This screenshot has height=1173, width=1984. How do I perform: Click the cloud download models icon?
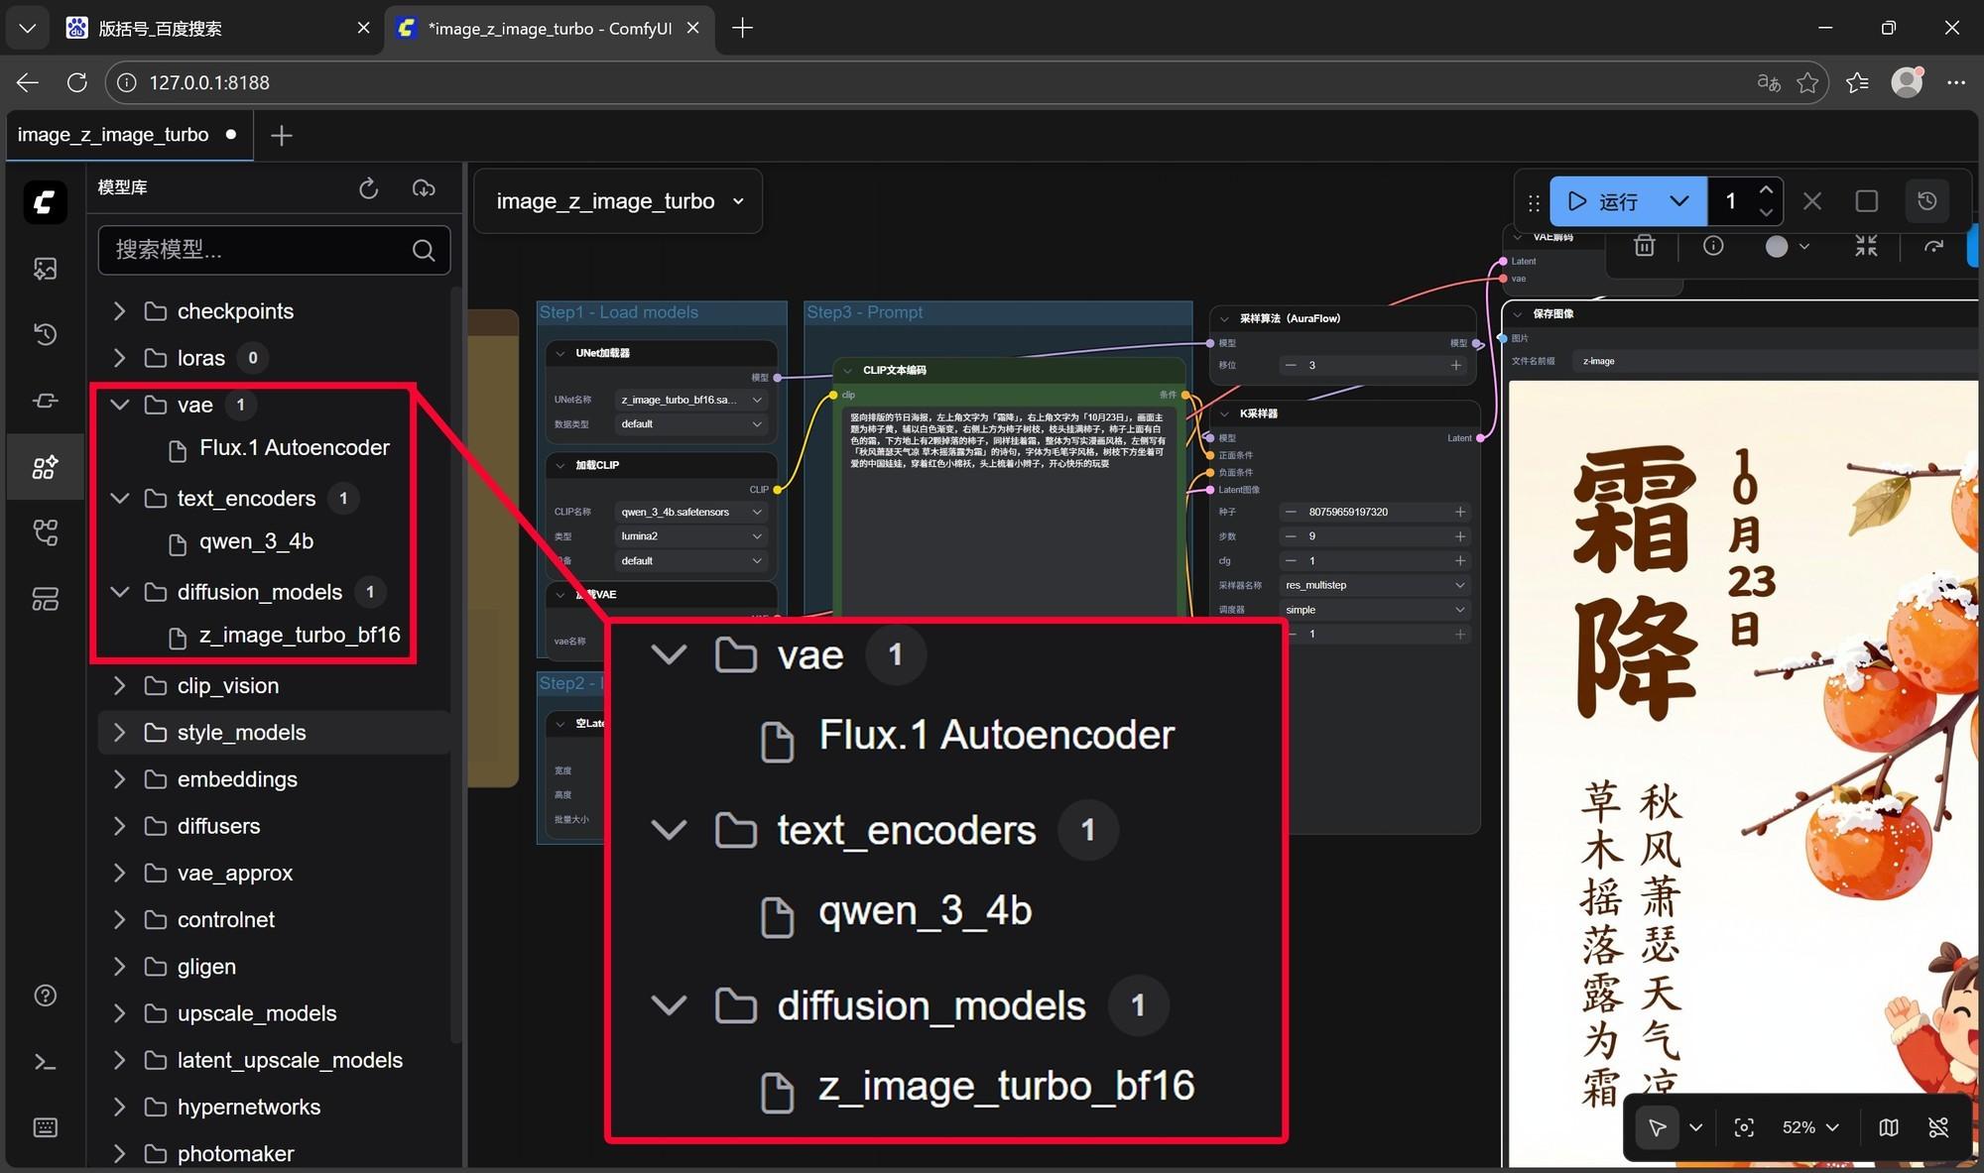(424, 188)
